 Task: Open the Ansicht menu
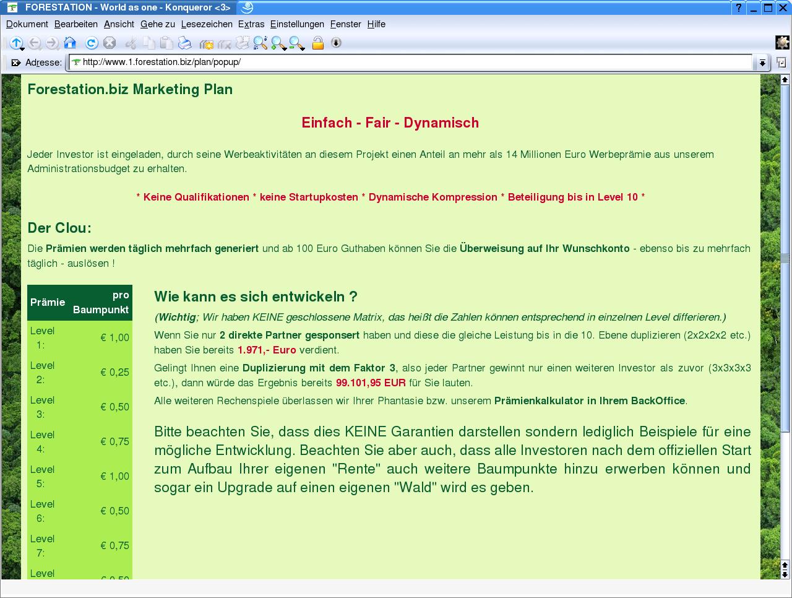click(119, 24)
